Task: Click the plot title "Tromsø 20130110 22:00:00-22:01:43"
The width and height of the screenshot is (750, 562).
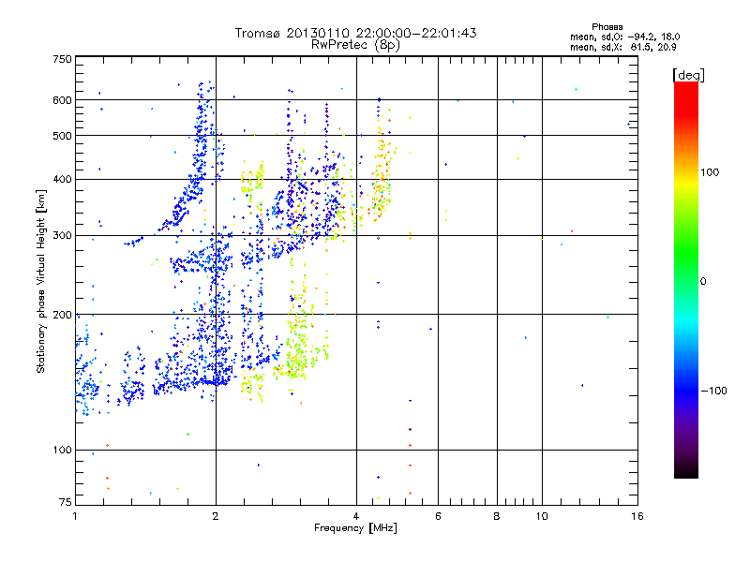Action: (x=355, y=33)
